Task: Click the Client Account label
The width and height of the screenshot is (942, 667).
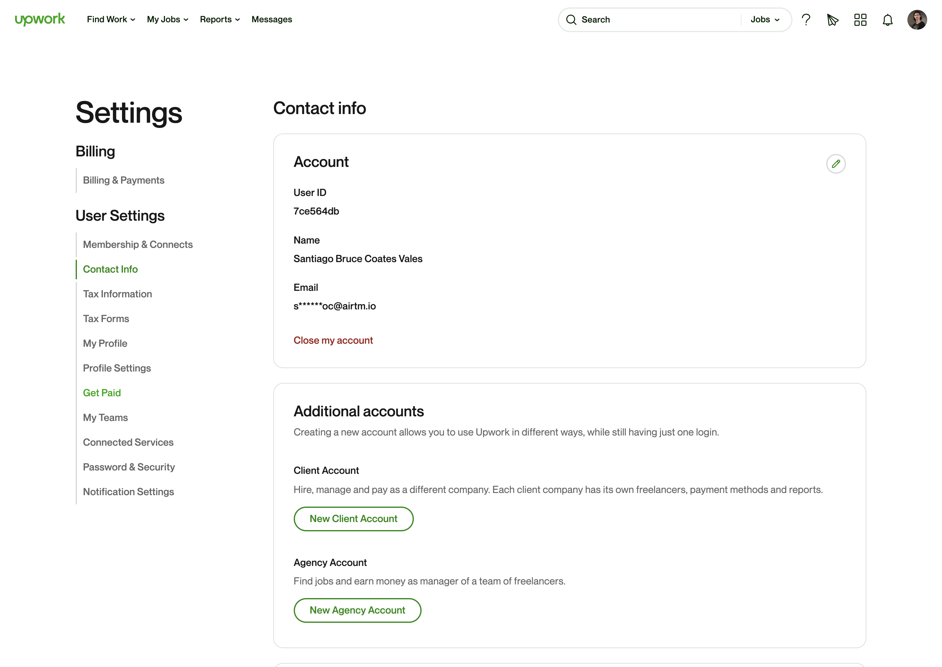Action: (x=326, y=471)
